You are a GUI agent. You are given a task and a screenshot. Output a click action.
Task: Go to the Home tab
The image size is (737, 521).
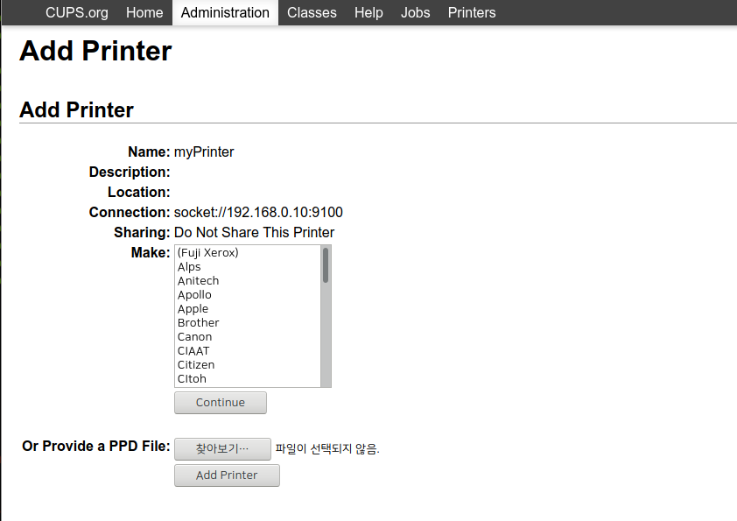[x=144, y=12]
